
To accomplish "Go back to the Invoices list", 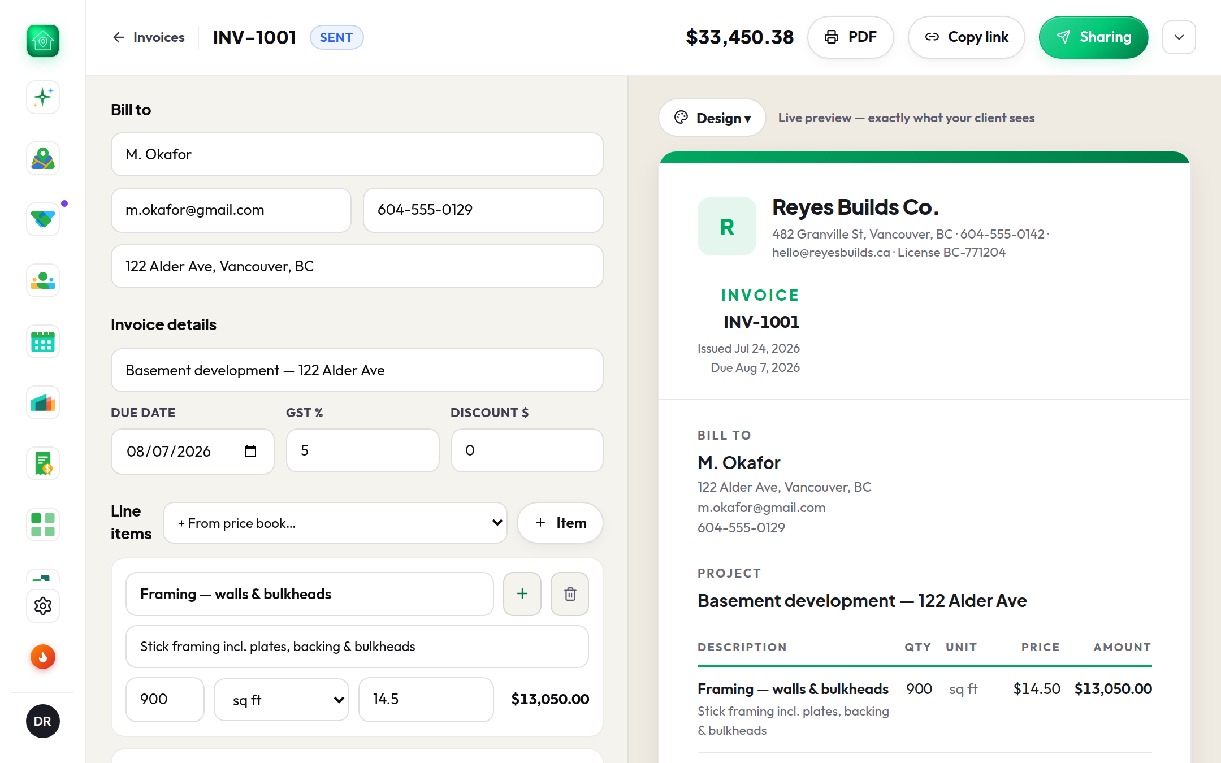I will [149, 37].
